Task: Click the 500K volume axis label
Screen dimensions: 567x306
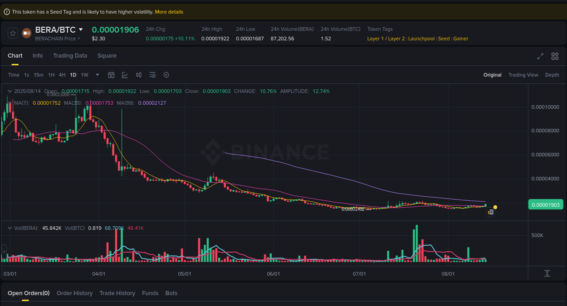Action: (538, 235)
